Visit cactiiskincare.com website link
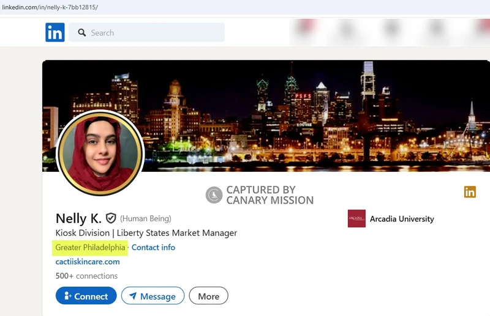This screenshot has width=490, height=316. pyautogui.click(x=88, y=262)
